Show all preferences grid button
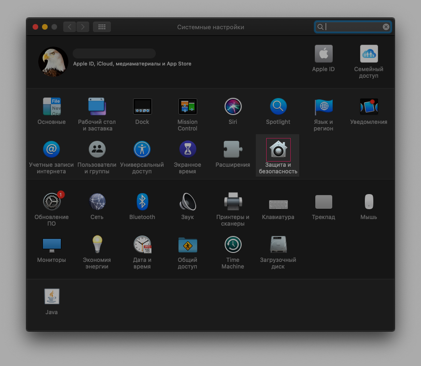Screen dimensions: 421x366 coord(102,27)
